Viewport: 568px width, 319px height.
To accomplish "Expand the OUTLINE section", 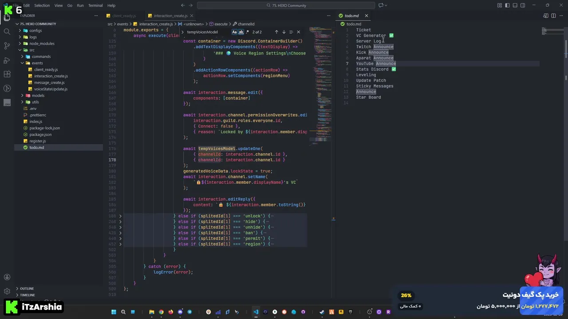I will (27, 288).
